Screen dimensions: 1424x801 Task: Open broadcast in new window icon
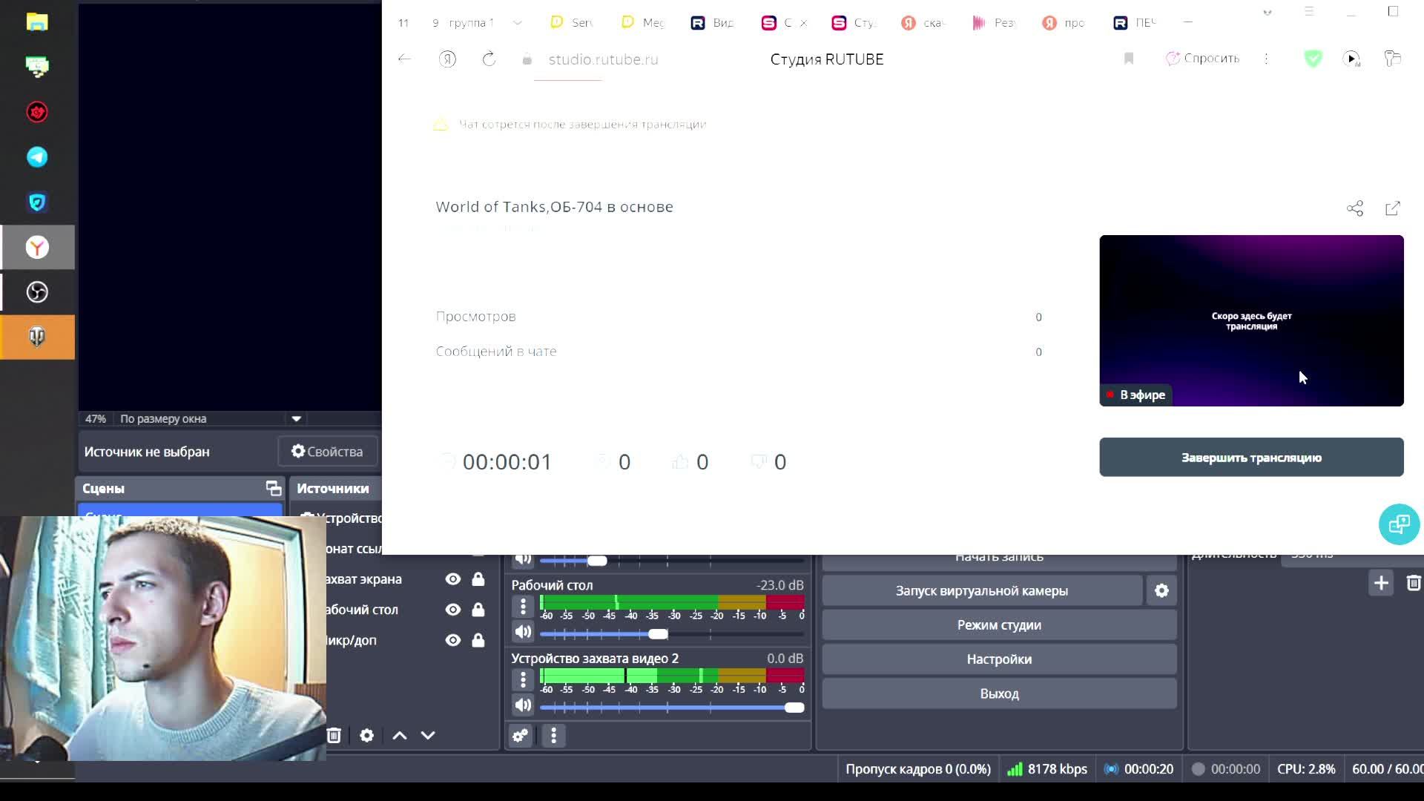[x=1393, y=208]
